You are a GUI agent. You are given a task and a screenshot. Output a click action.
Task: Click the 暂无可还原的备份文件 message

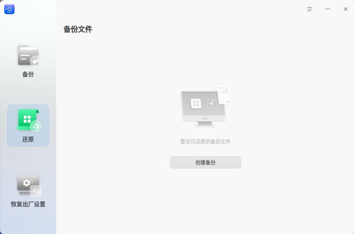point(205,142)
